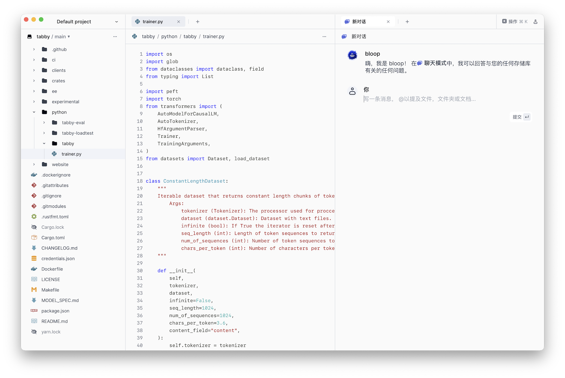Expand the tabby-eval folder

tap(44, 123)
